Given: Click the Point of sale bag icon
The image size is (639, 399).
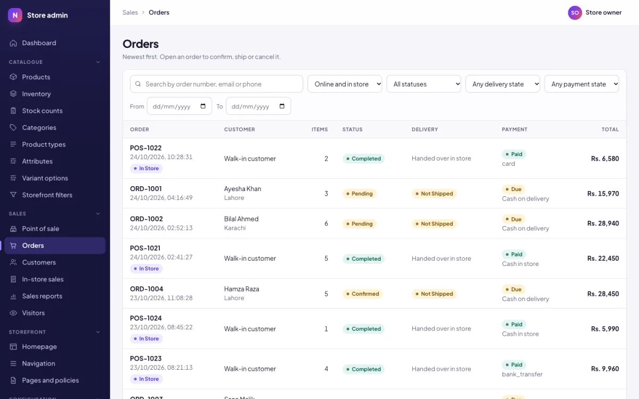Looking at the screenshot, I should click(x=13, y=229).
